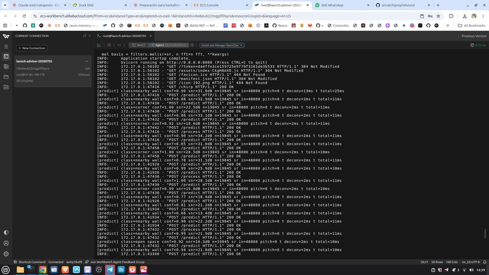Viewport: 489px width, 275px height.
Task: Open the performance chart toolbar icon
Action: point(99,46)
